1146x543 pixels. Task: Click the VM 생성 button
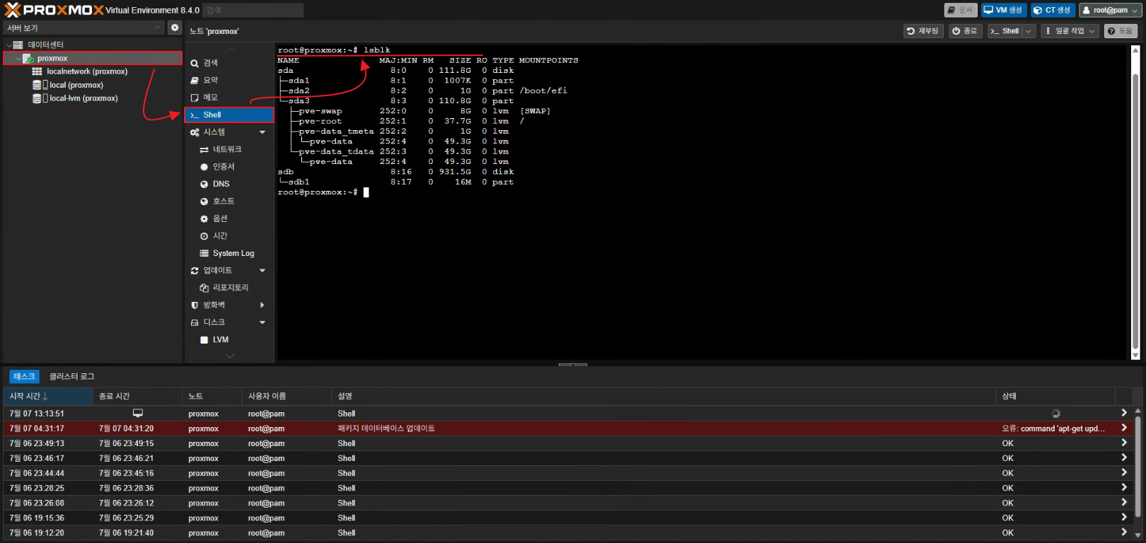tap(1004, 10)
